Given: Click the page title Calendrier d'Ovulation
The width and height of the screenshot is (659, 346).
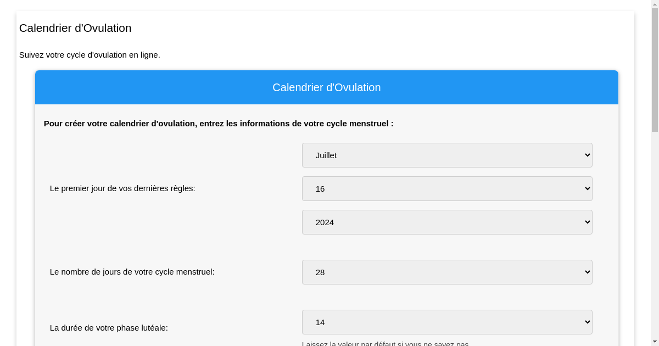Looking at the screenshot, I should [75, 28].
